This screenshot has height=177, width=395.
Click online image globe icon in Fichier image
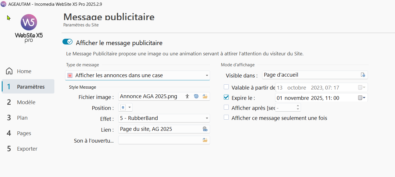coord(196,96)
